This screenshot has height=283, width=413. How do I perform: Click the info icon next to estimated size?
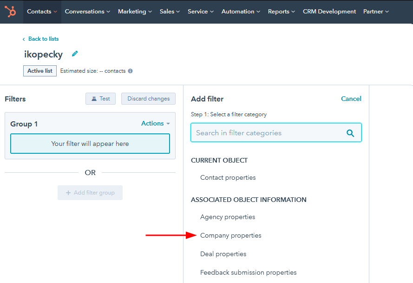129,71
